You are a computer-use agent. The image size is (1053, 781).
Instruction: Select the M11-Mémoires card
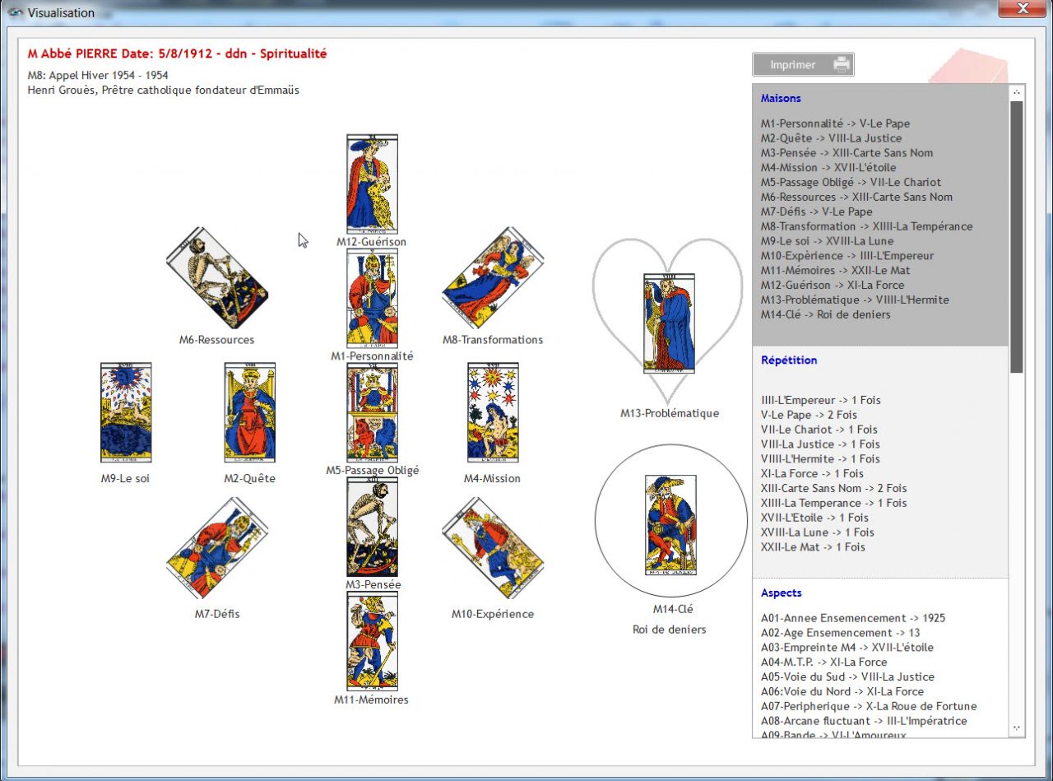[x=372, y=640]
